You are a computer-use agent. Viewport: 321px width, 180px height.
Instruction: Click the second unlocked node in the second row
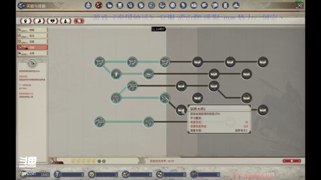[148, 74]
